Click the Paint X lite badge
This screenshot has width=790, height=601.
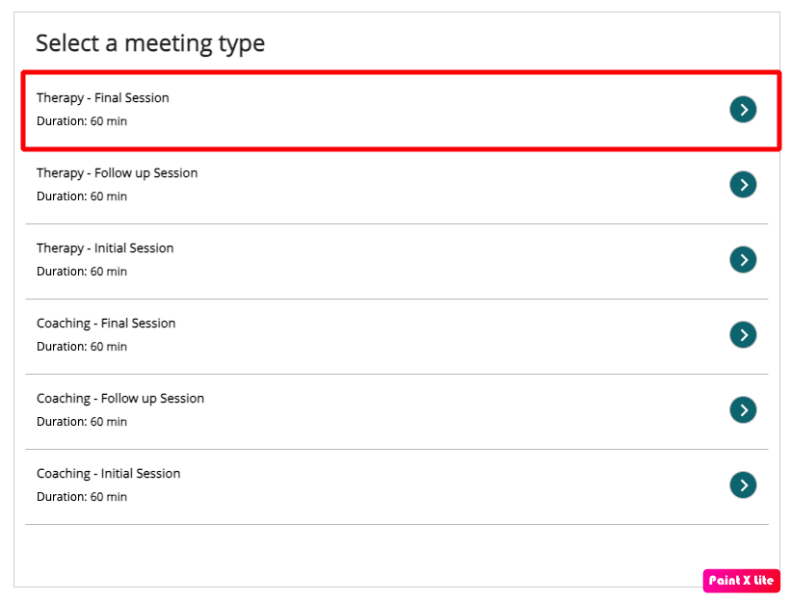tap(741, 581)
